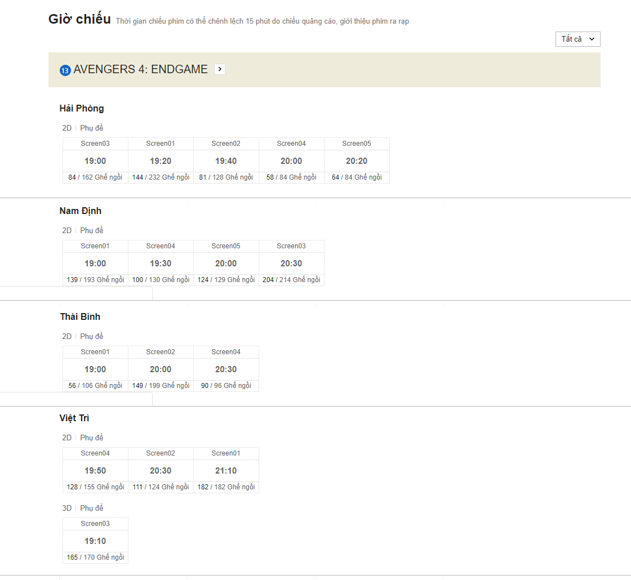The width and height of the screenshot is (631, 580).
Task: Select Việt Trì 19:50 showtime on Screen04
Action: (x=95, y=471)
